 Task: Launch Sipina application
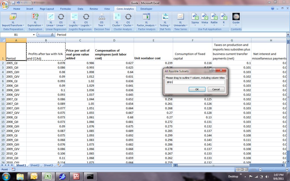(195, 19)
